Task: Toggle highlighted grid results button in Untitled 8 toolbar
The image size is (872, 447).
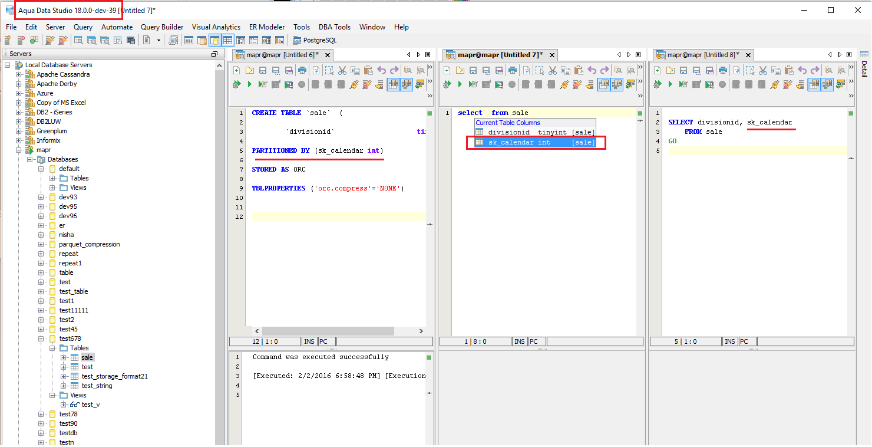Action: 814,84
